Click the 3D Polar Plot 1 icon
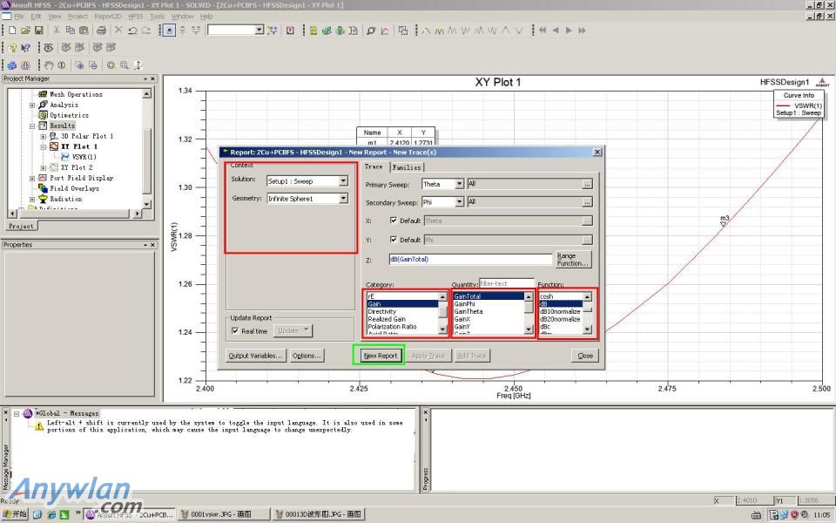The width and height of the screenshot is (836, 523). [x=54, y=136]
